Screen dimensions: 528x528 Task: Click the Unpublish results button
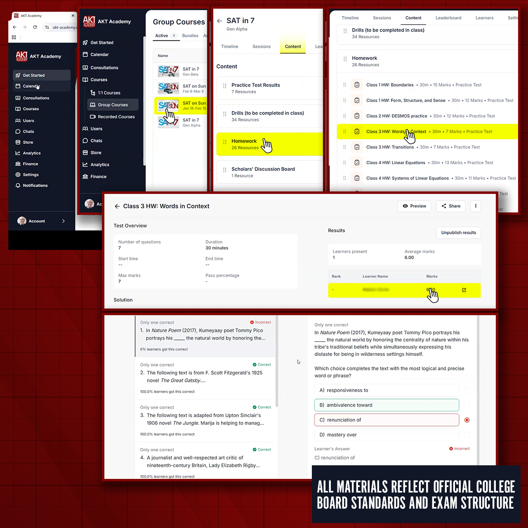pos(459,233)
